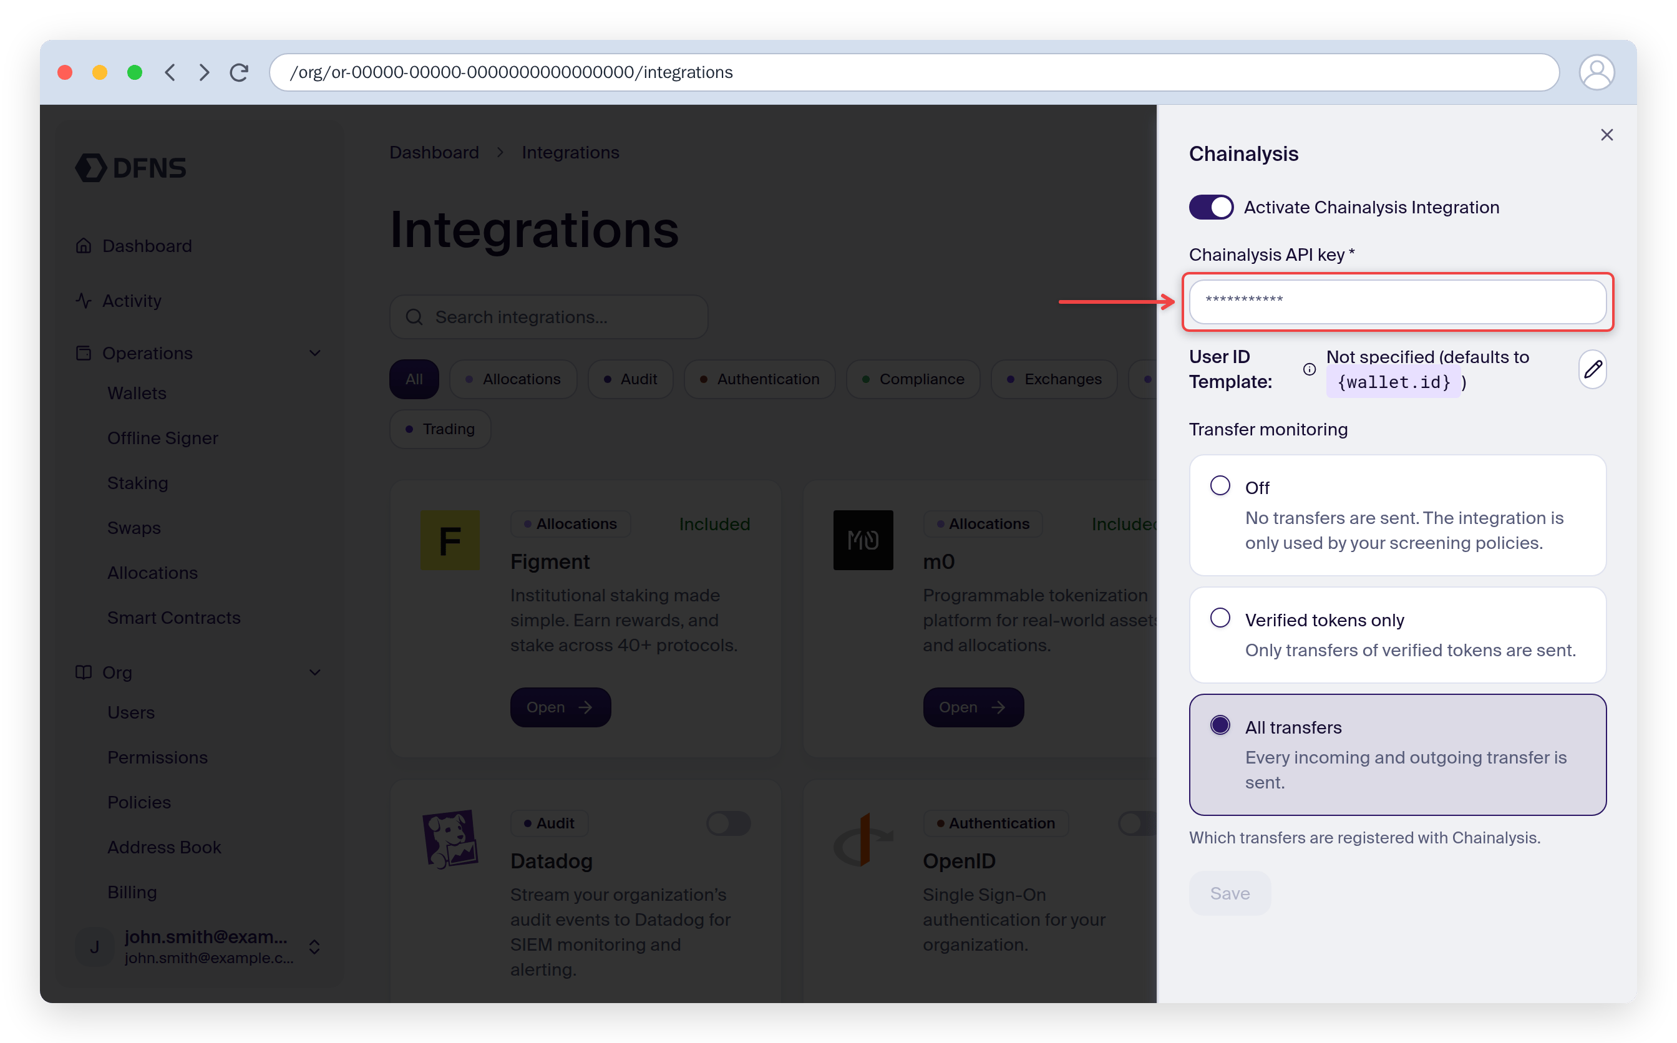The width and height of the screenshot is (1677, 1043).
Task: Filter by Trading chip
Action: tap(440, 429)
